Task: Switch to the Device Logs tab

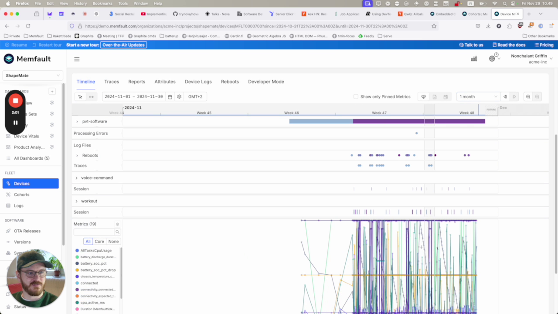Action: (x=198, y=82)
